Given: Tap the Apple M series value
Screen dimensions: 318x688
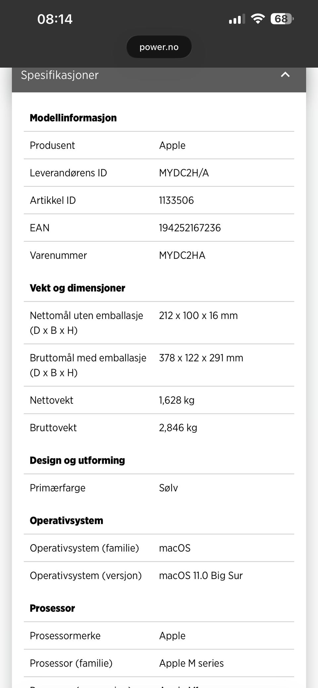Looking at the screenshot, I should [x=191, y=663].
